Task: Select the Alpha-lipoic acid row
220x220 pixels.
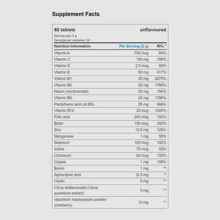Action: pos(110,175)
